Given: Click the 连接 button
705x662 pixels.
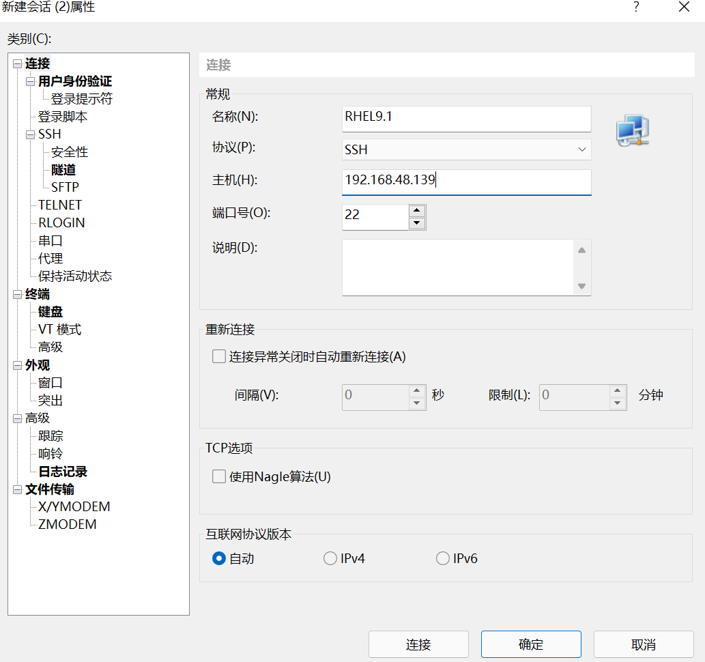Looking at the screenshot, I should [x=418, y=644].
